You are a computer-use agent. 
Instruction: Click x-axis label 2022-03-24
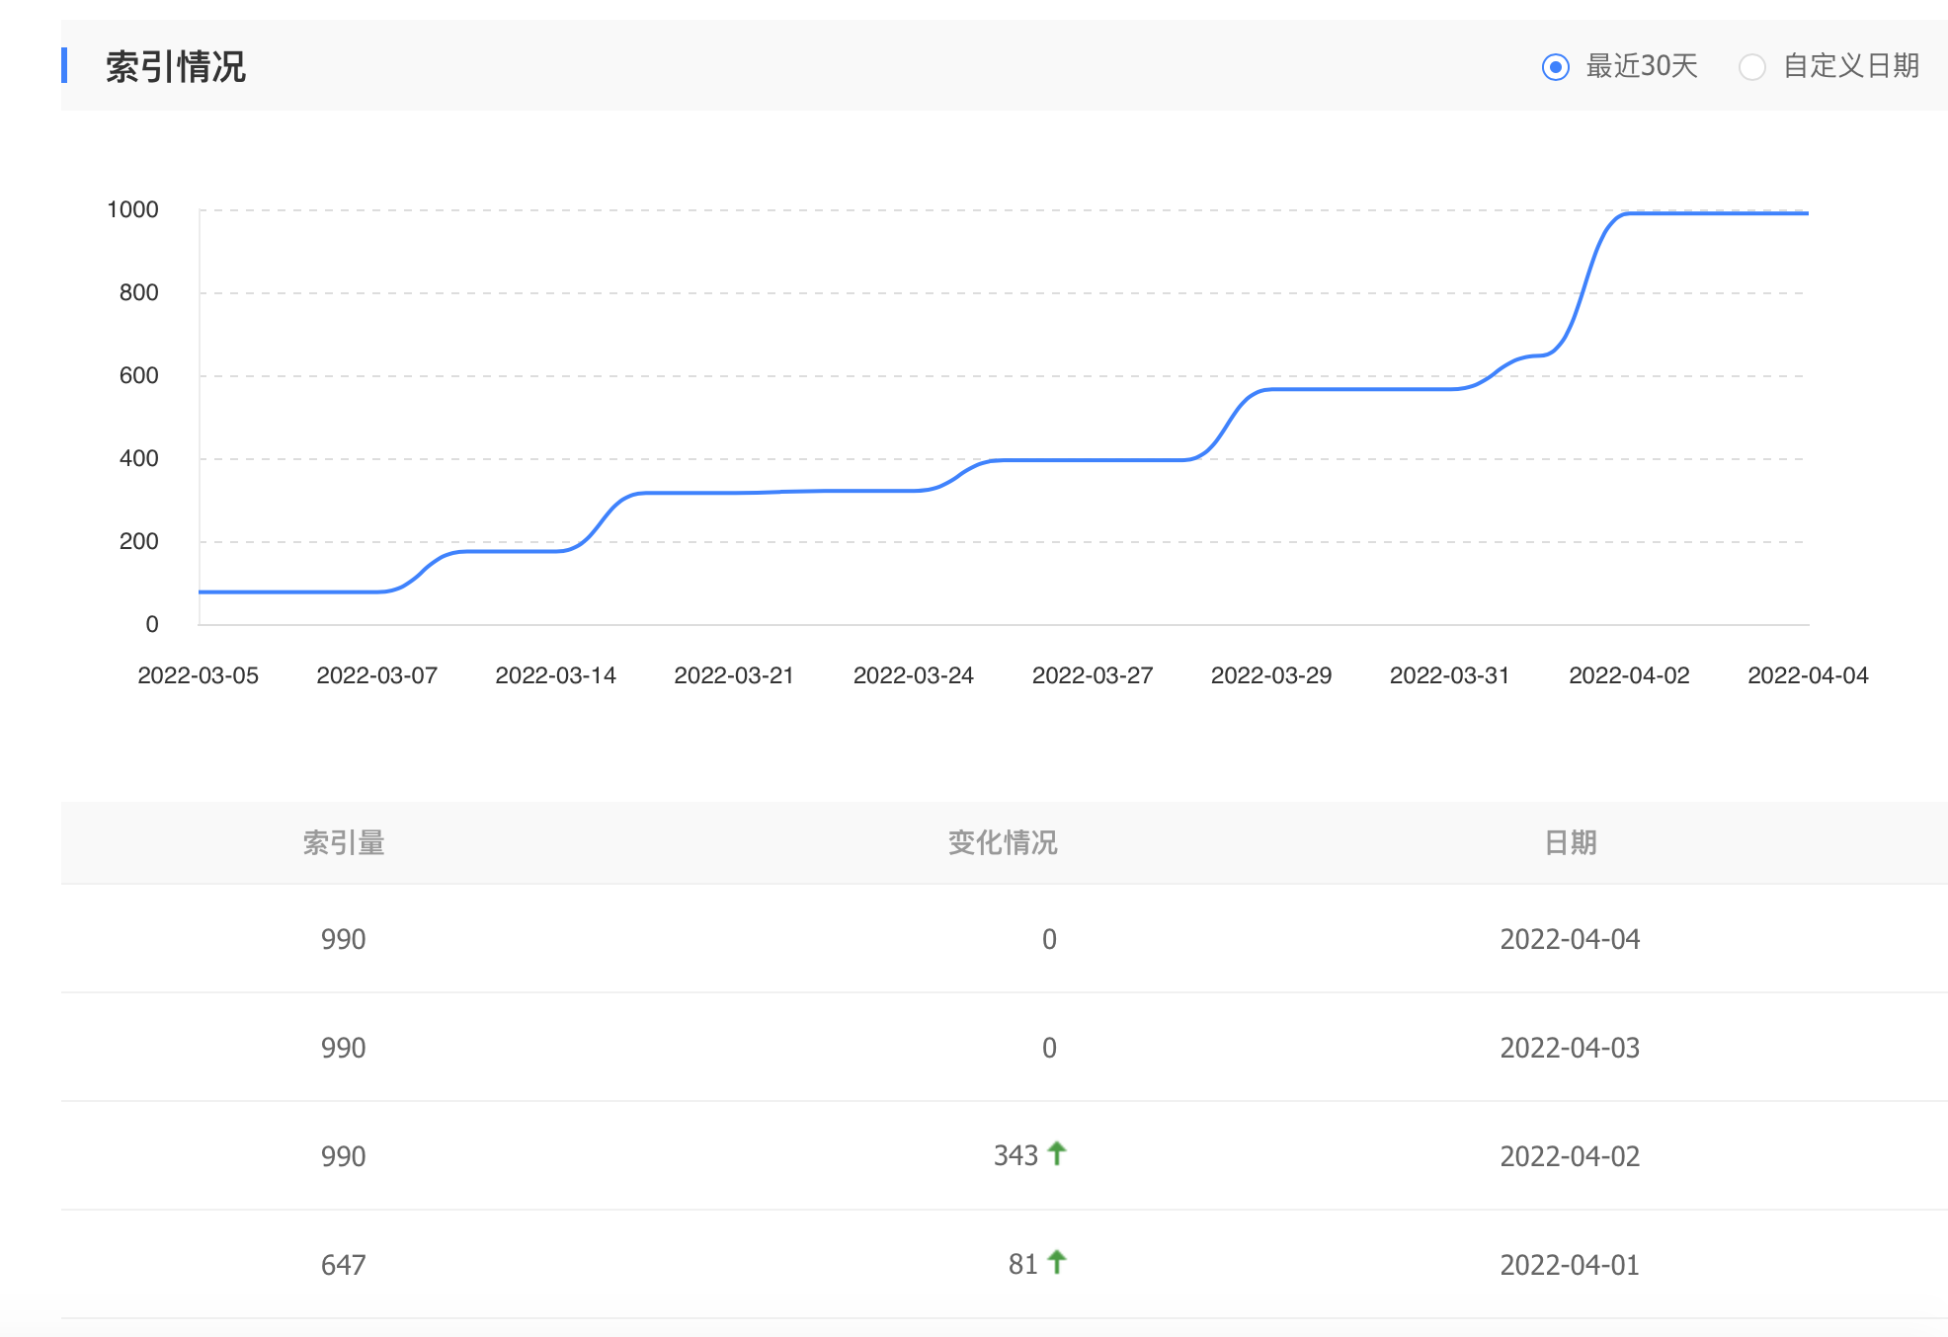point(914,675)
